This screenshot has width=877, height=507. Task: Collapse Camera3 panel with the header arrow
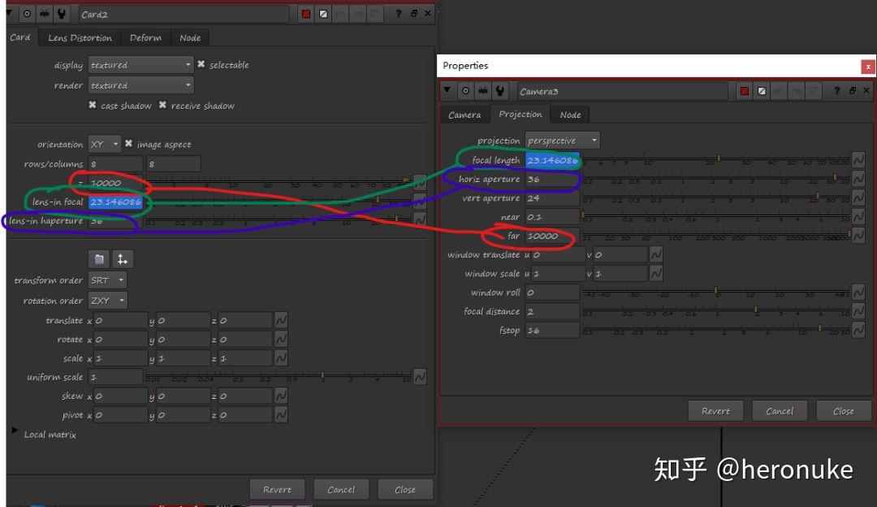pyautogui.click(x=447, y=90)
